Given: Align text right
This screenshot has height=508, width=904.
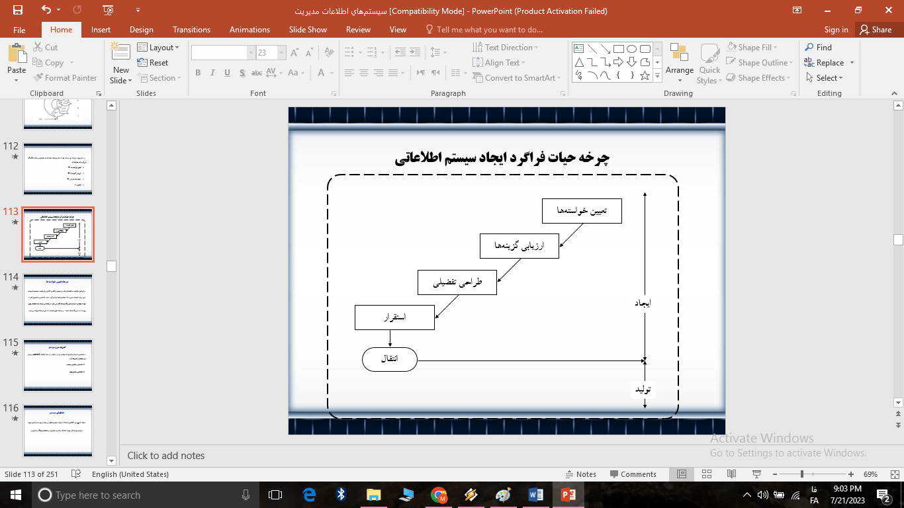Looking at the screenshot, I should click(x=378, y=73).
